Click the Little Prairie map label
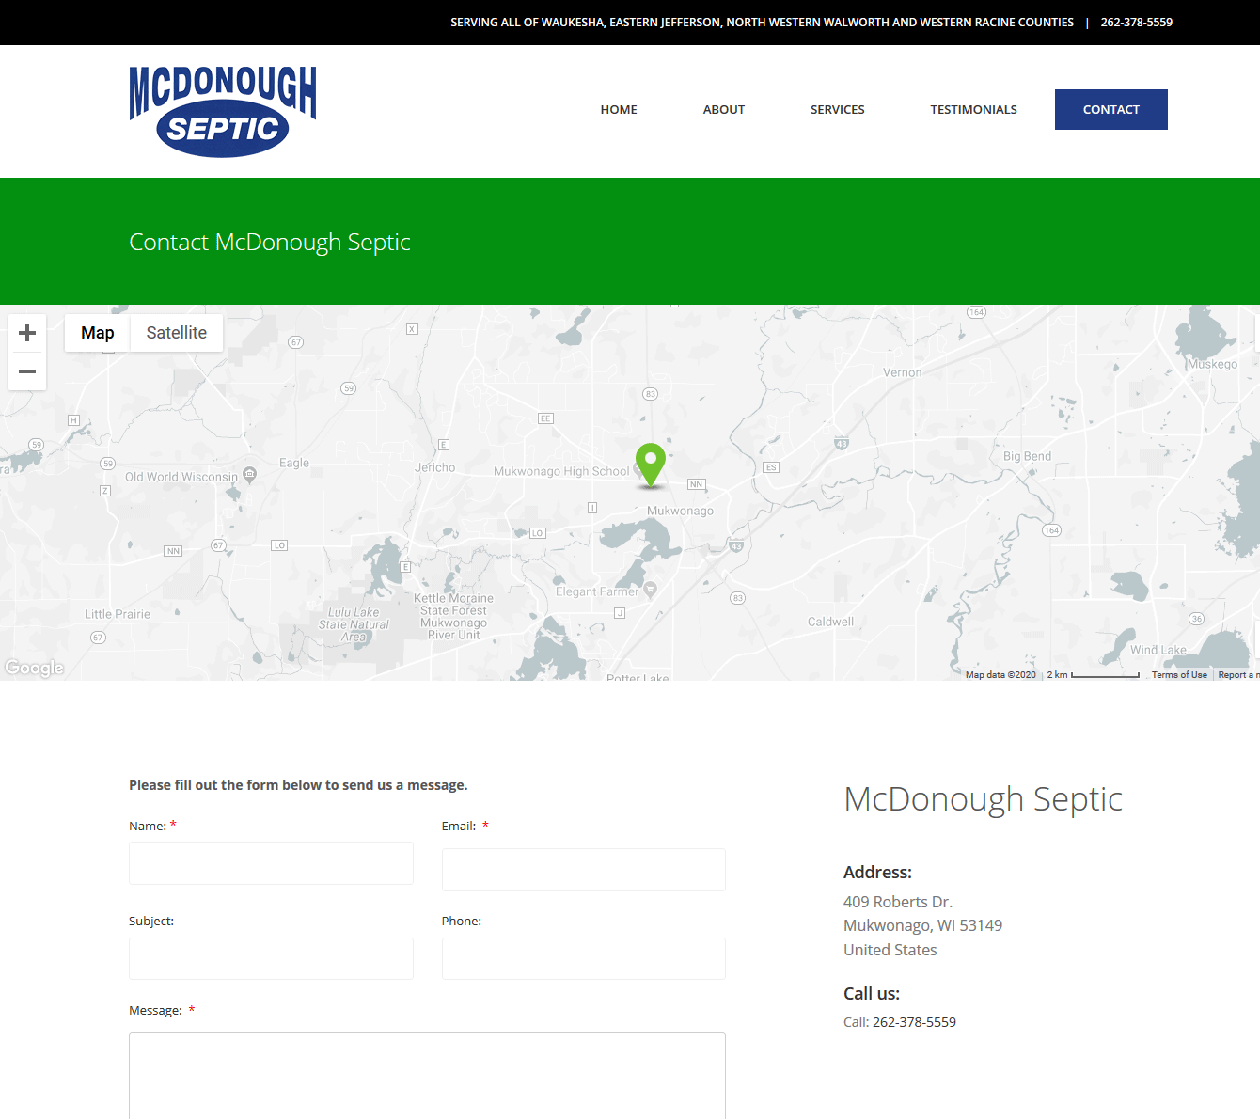 pyautogui.click(x=118, y=614)
